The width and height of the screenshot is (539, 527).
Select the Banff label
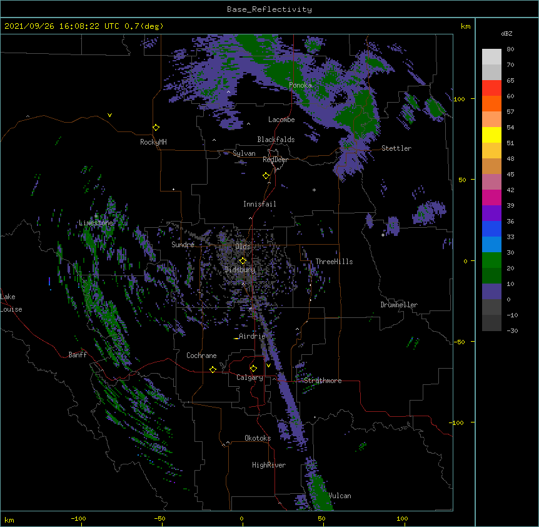(78, 355)
